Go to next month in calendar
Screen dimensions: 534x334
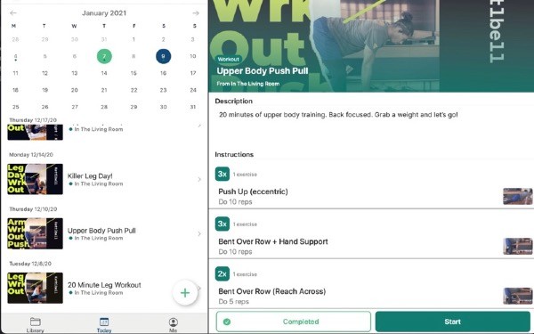tap(196, 13)
